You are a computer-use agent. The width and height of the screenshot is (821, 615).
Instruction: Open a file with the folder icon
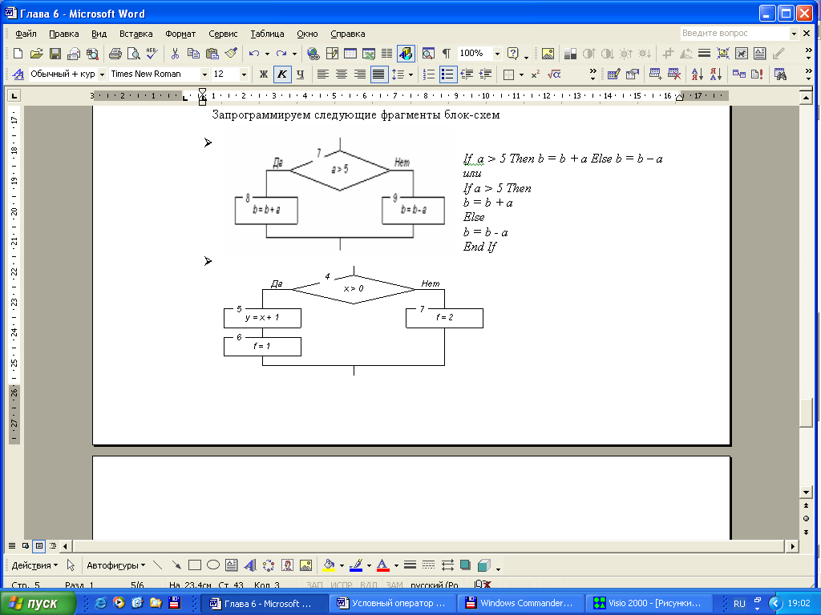(36, 54)
